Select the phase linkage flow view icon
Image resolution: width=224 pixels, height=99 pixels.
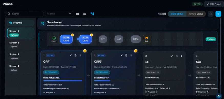pos(92,14)
